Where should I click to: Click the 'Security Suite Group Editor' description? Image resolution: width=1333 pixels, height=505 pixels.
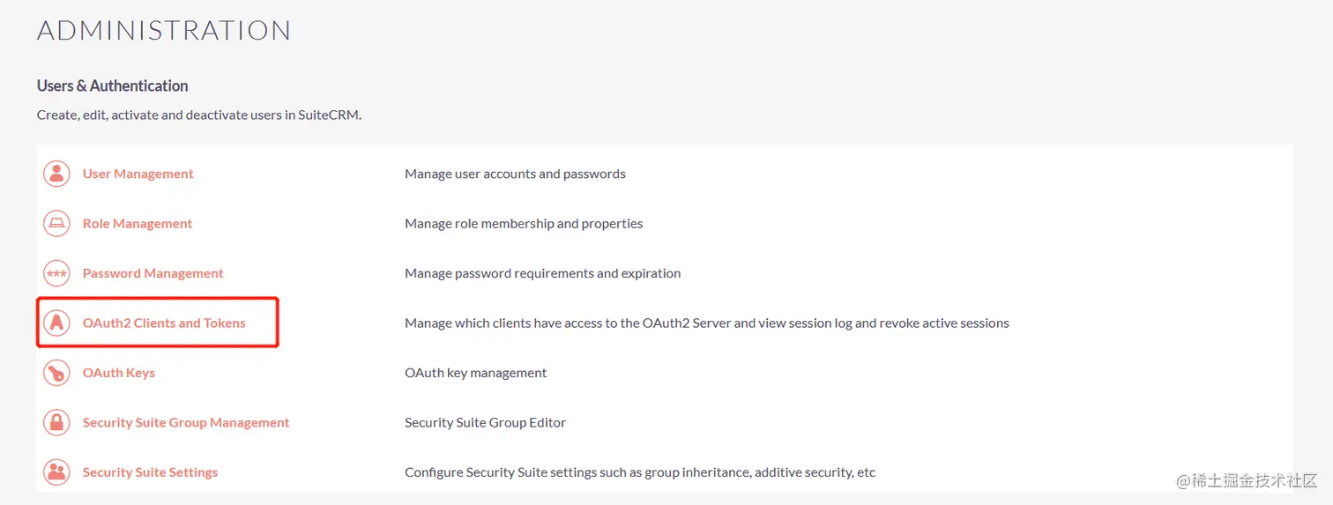(485, 423)
